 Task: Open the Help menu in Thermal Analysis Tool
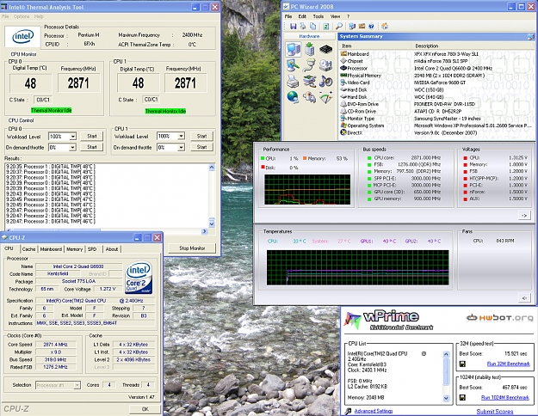point(39,16)
